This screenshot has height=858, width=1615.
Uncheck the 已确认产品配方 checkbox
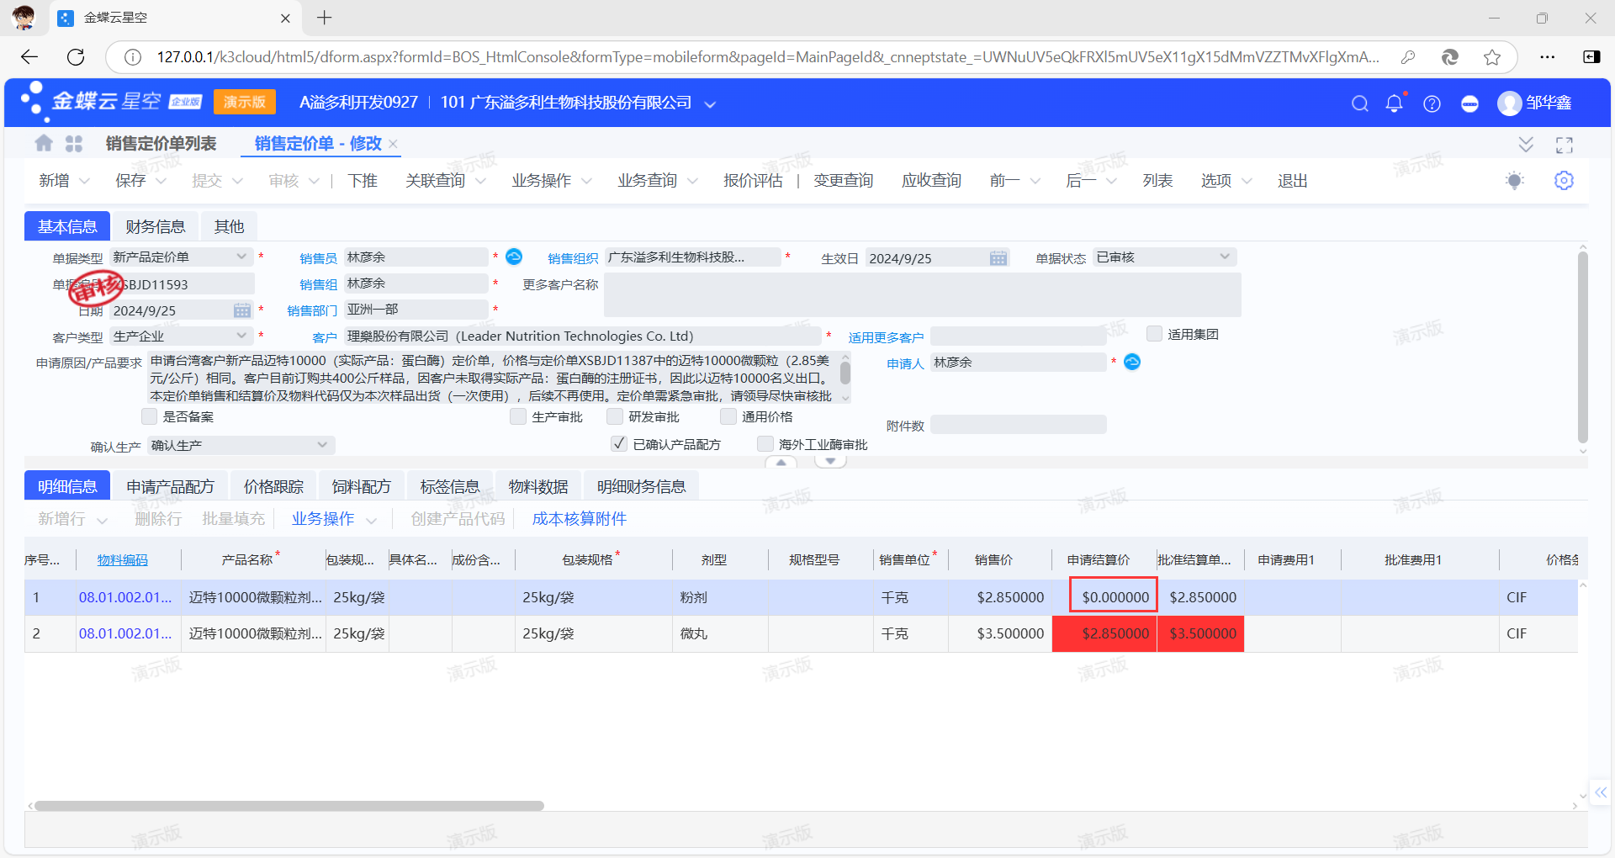click(619, 443)
